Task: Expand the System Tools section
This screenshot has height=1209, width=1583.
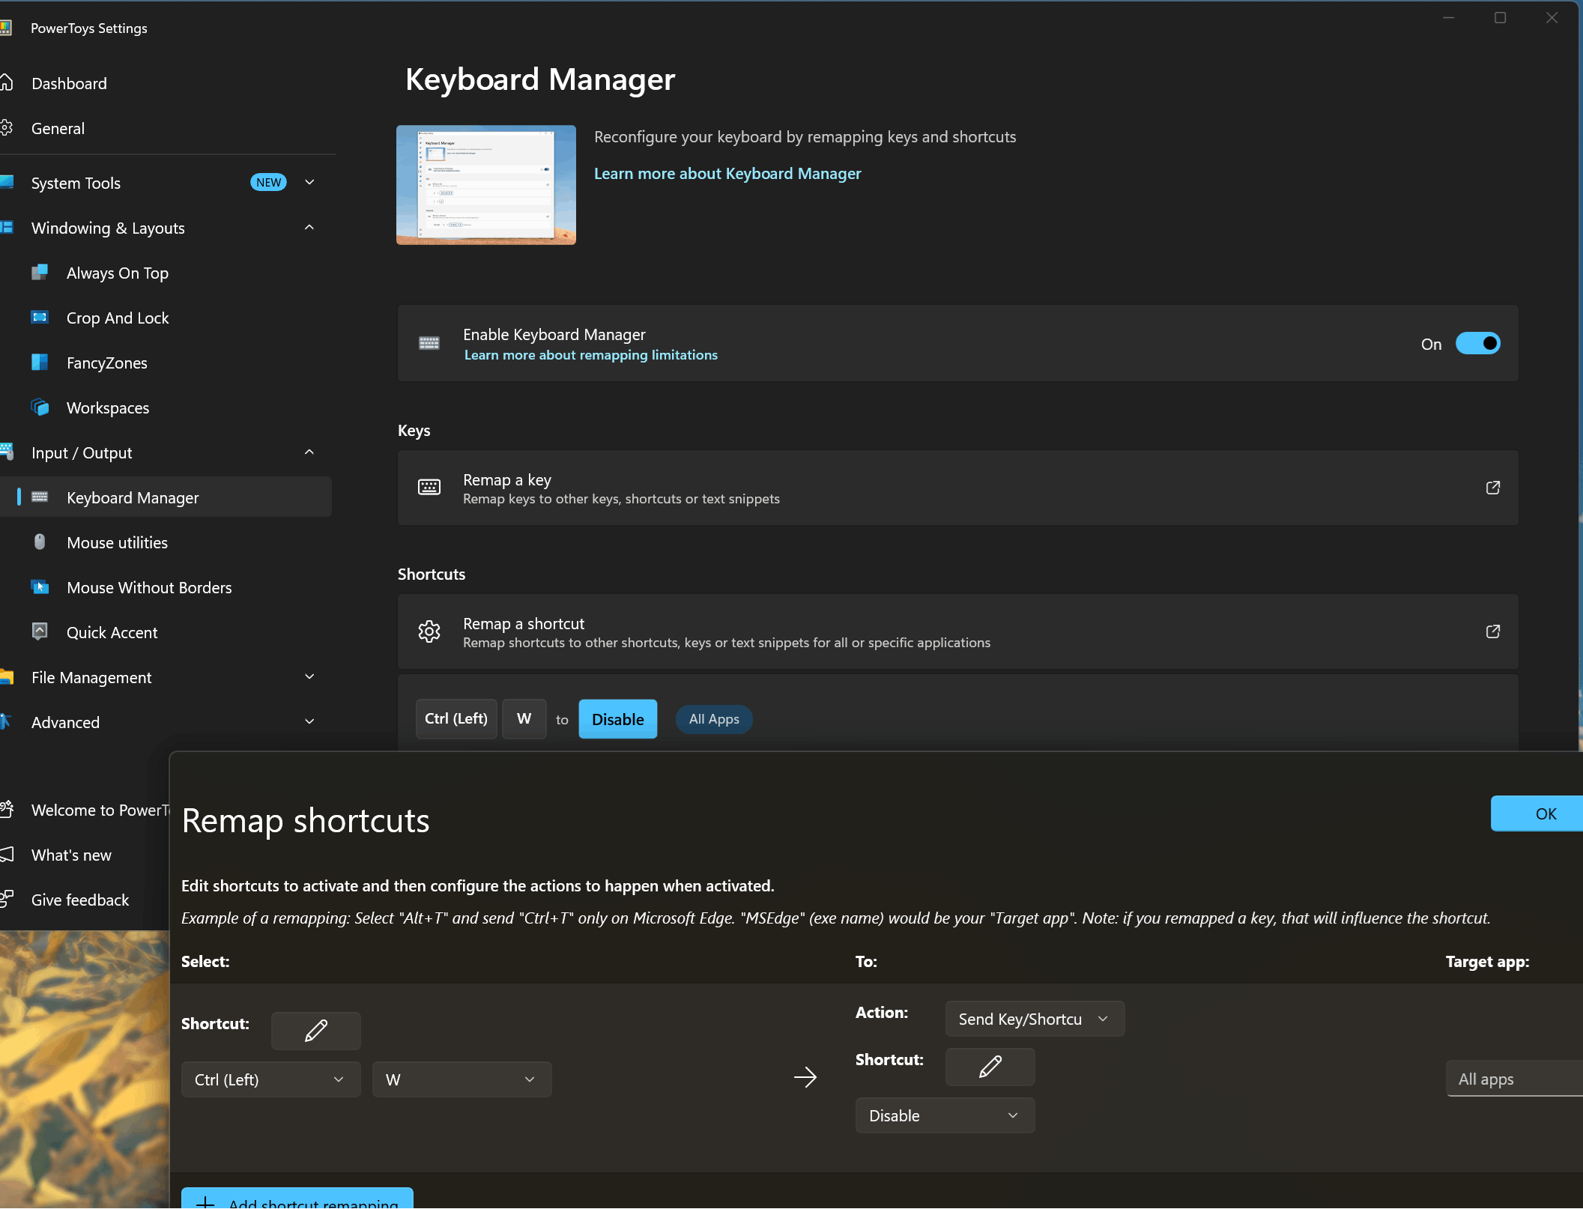Action: pos(309,183)
